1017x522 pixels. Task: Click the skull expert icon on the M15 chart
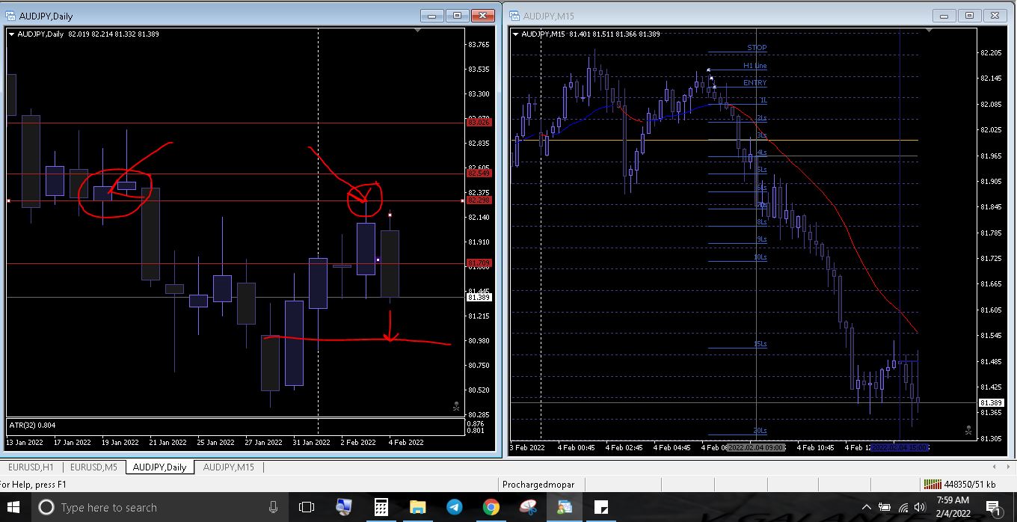(x=968, y=431)
